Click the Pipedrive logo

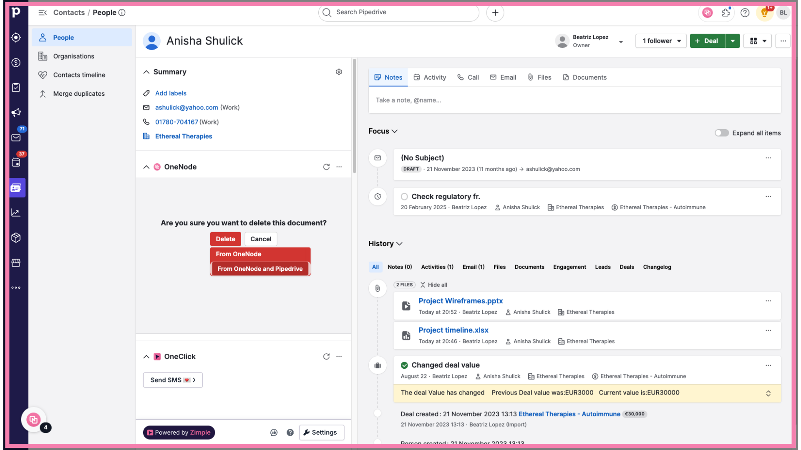click(16, 12)
